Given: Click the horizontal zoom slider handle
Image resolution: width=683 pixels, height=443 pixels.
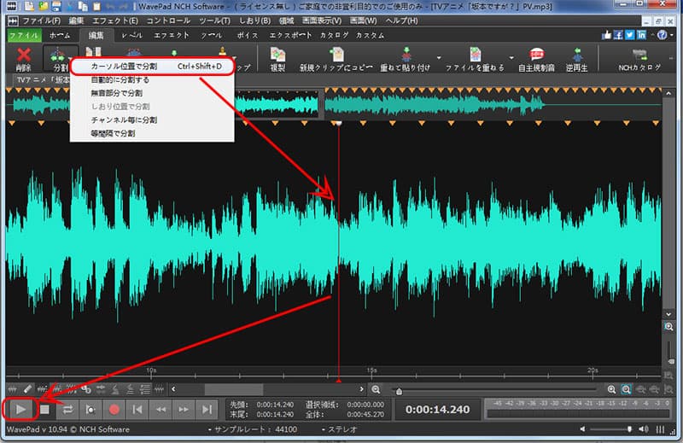Looking at the screenshot, I should coord(399,391).
